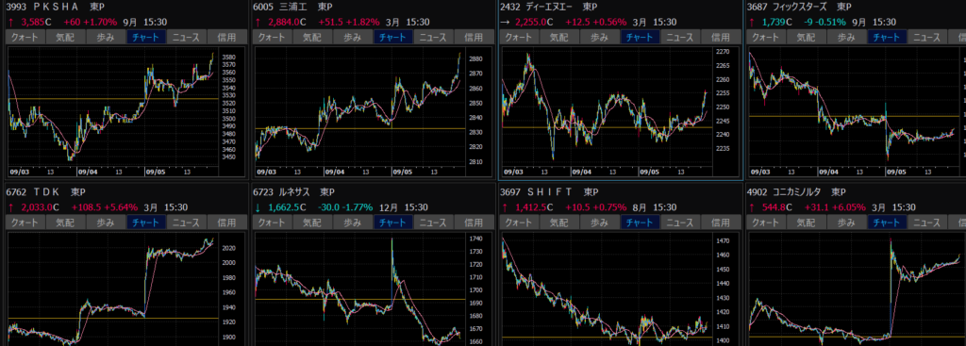The width and height of the screenshot is (966, 346).
Task: Click チャート tab for 6723 ルネサス
Action: click(393, 222)
